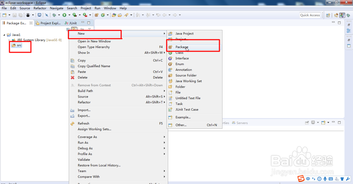The image size is (353, 184).
Task: Click the Open Console monitor toolbar icon
Action: 40,15
